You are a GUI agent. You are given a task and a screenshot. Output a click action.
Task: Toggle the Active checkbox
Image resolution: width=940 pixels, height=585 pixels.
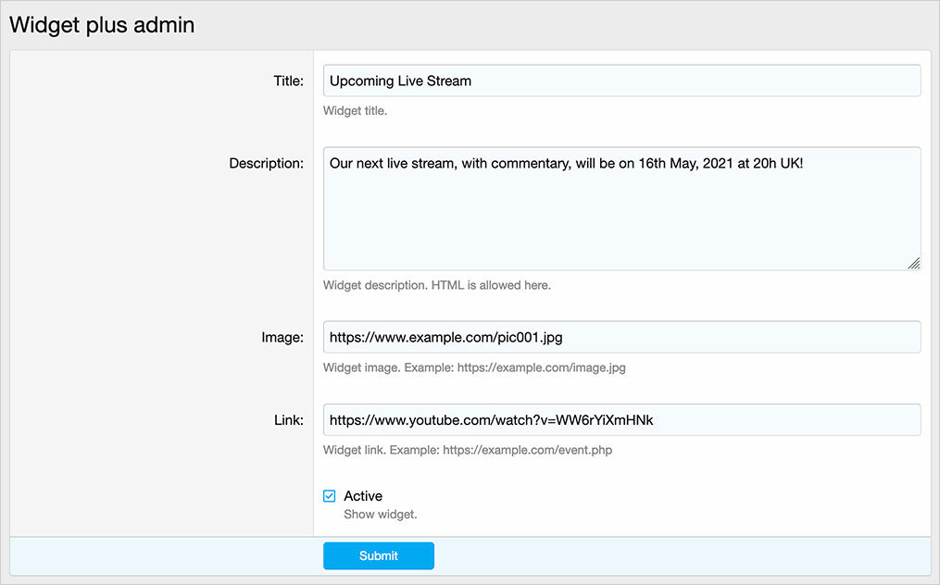click(x=330, y=496)
